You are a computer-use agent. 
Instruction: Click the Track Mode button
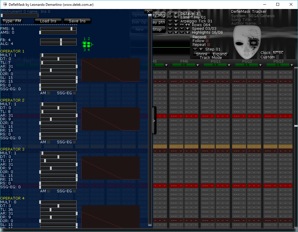tap(211, 57)
